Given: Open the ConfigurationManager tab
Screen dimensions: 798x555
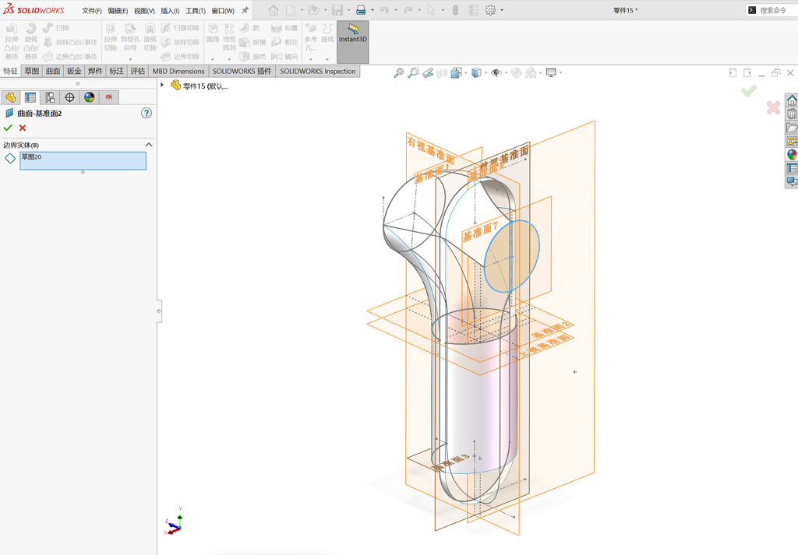Looking at the screenshot, I should coord(50,97).
